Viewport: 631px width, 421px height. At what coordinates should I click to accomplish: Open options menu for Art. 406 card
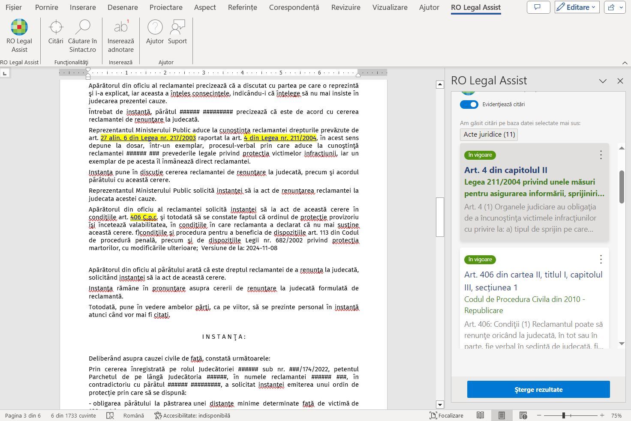(x=601, y=259)
